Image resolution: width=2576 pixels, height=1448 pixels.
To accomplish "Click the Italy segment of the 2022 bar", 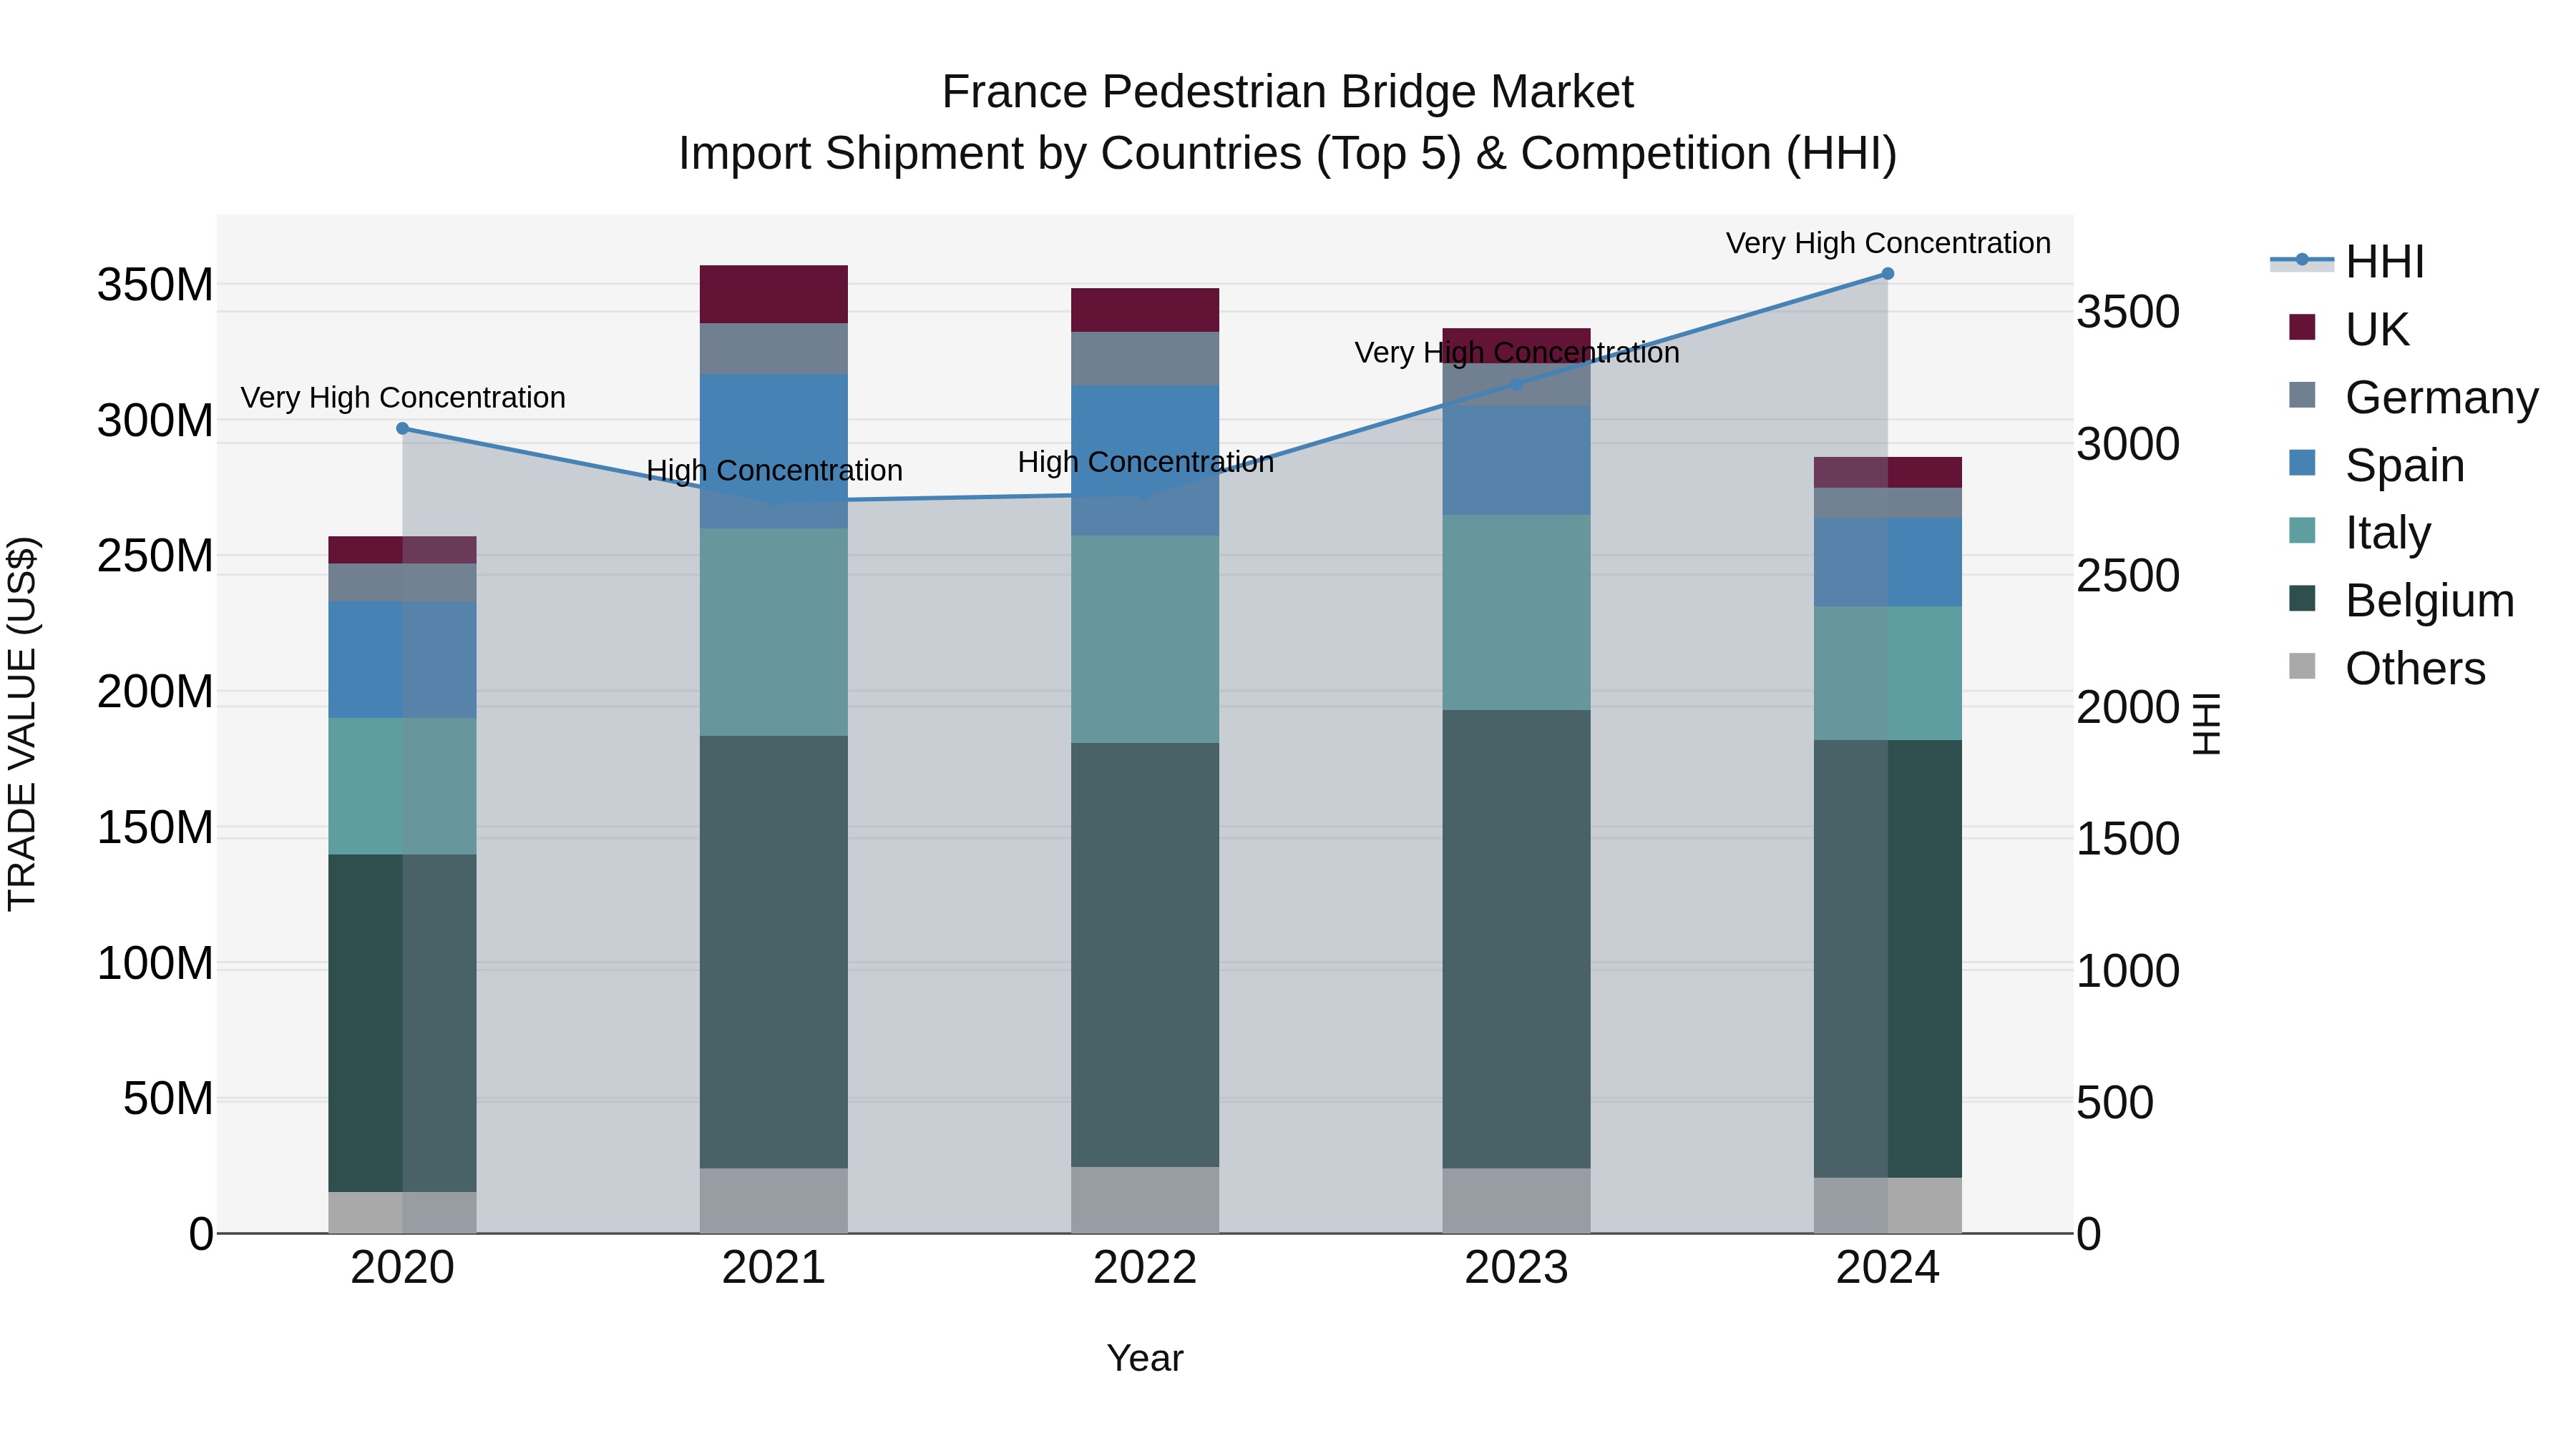I will 1145,639.
